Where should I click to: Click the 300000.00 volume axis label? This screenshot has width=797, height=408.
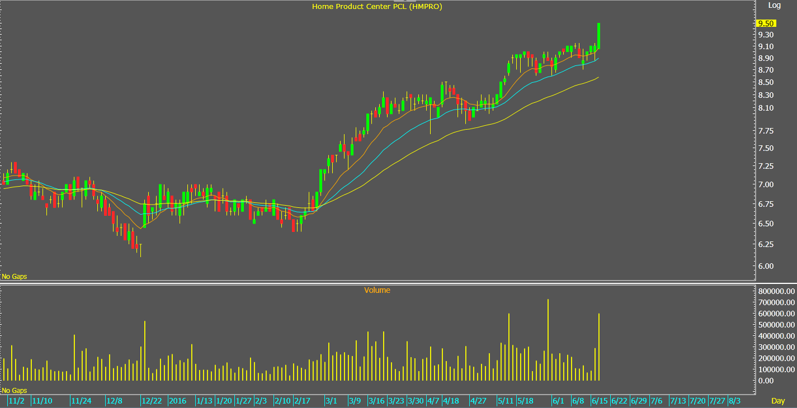pos(776,347)
